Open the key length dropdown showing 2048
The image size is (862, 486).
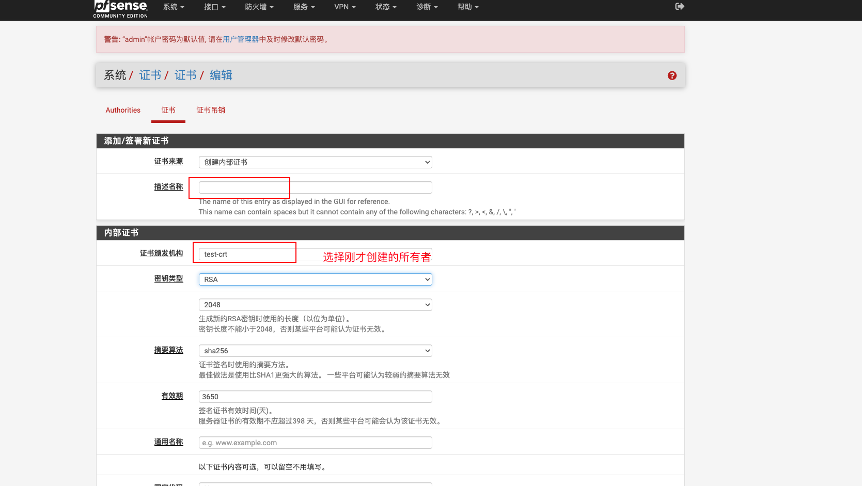[x=315, y=305]
